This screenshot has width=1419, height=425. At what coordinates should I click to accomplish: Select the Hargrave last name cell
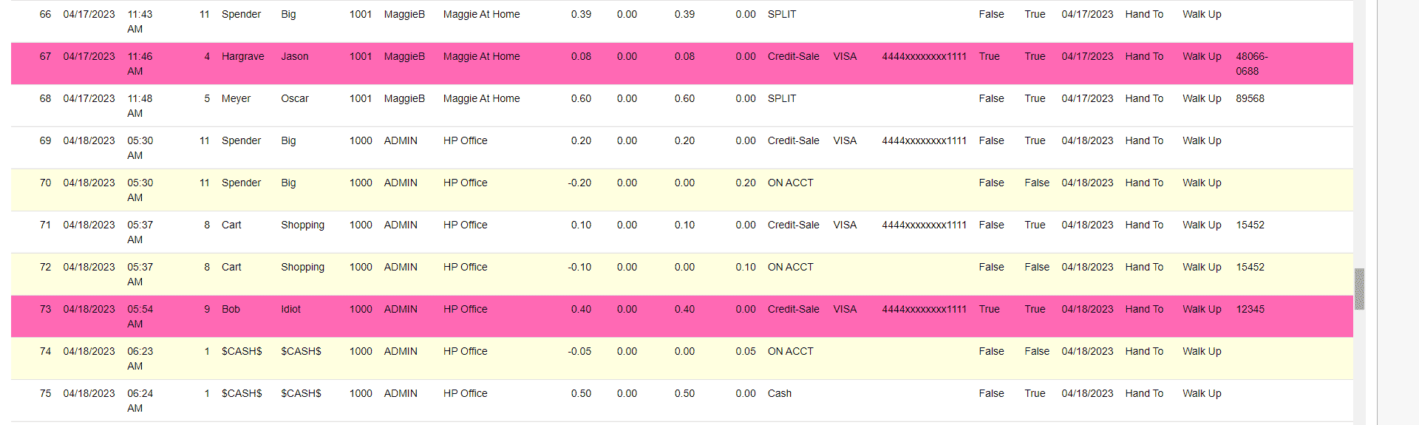pyautogui.click(x=242, y=56)
